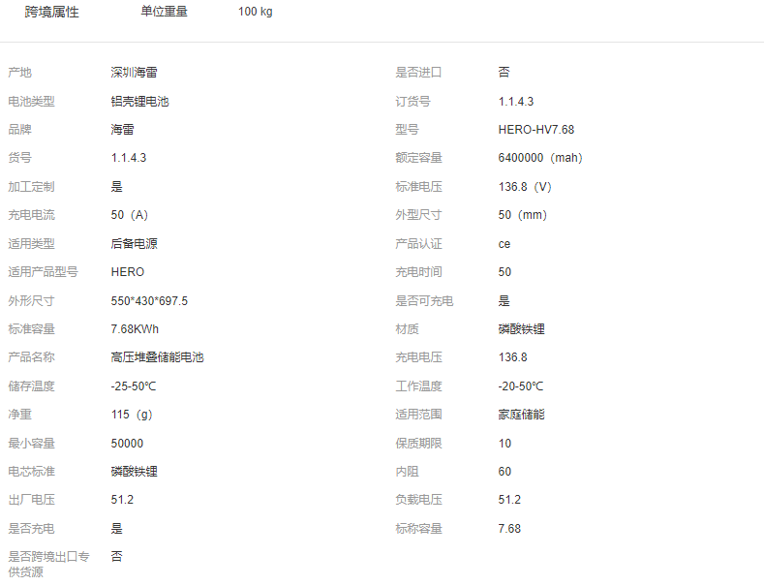Select the net weight 115 (g)
764x586 pixels.
[132, 415]
